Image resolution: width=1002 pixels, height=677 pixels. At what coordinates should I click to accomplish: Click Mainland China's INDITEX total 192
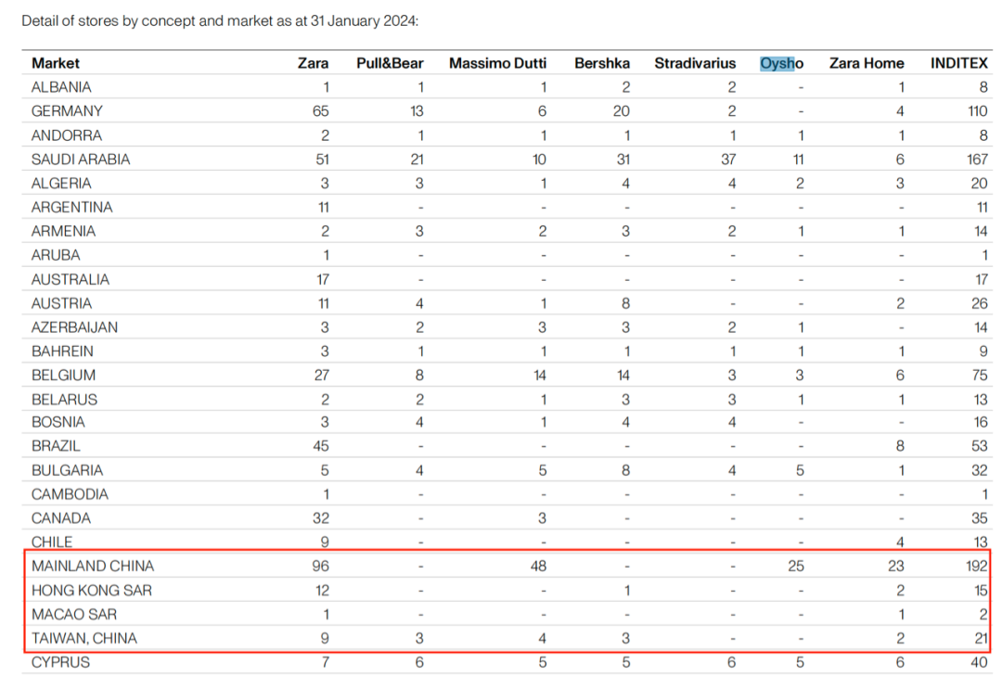[x=975, y=566]
